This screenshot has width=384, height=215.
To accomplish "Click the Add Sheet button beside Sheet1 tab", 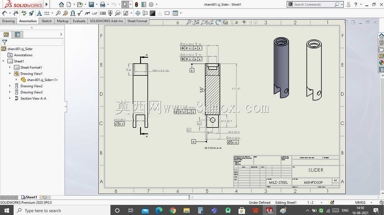I will click(45, 197).
